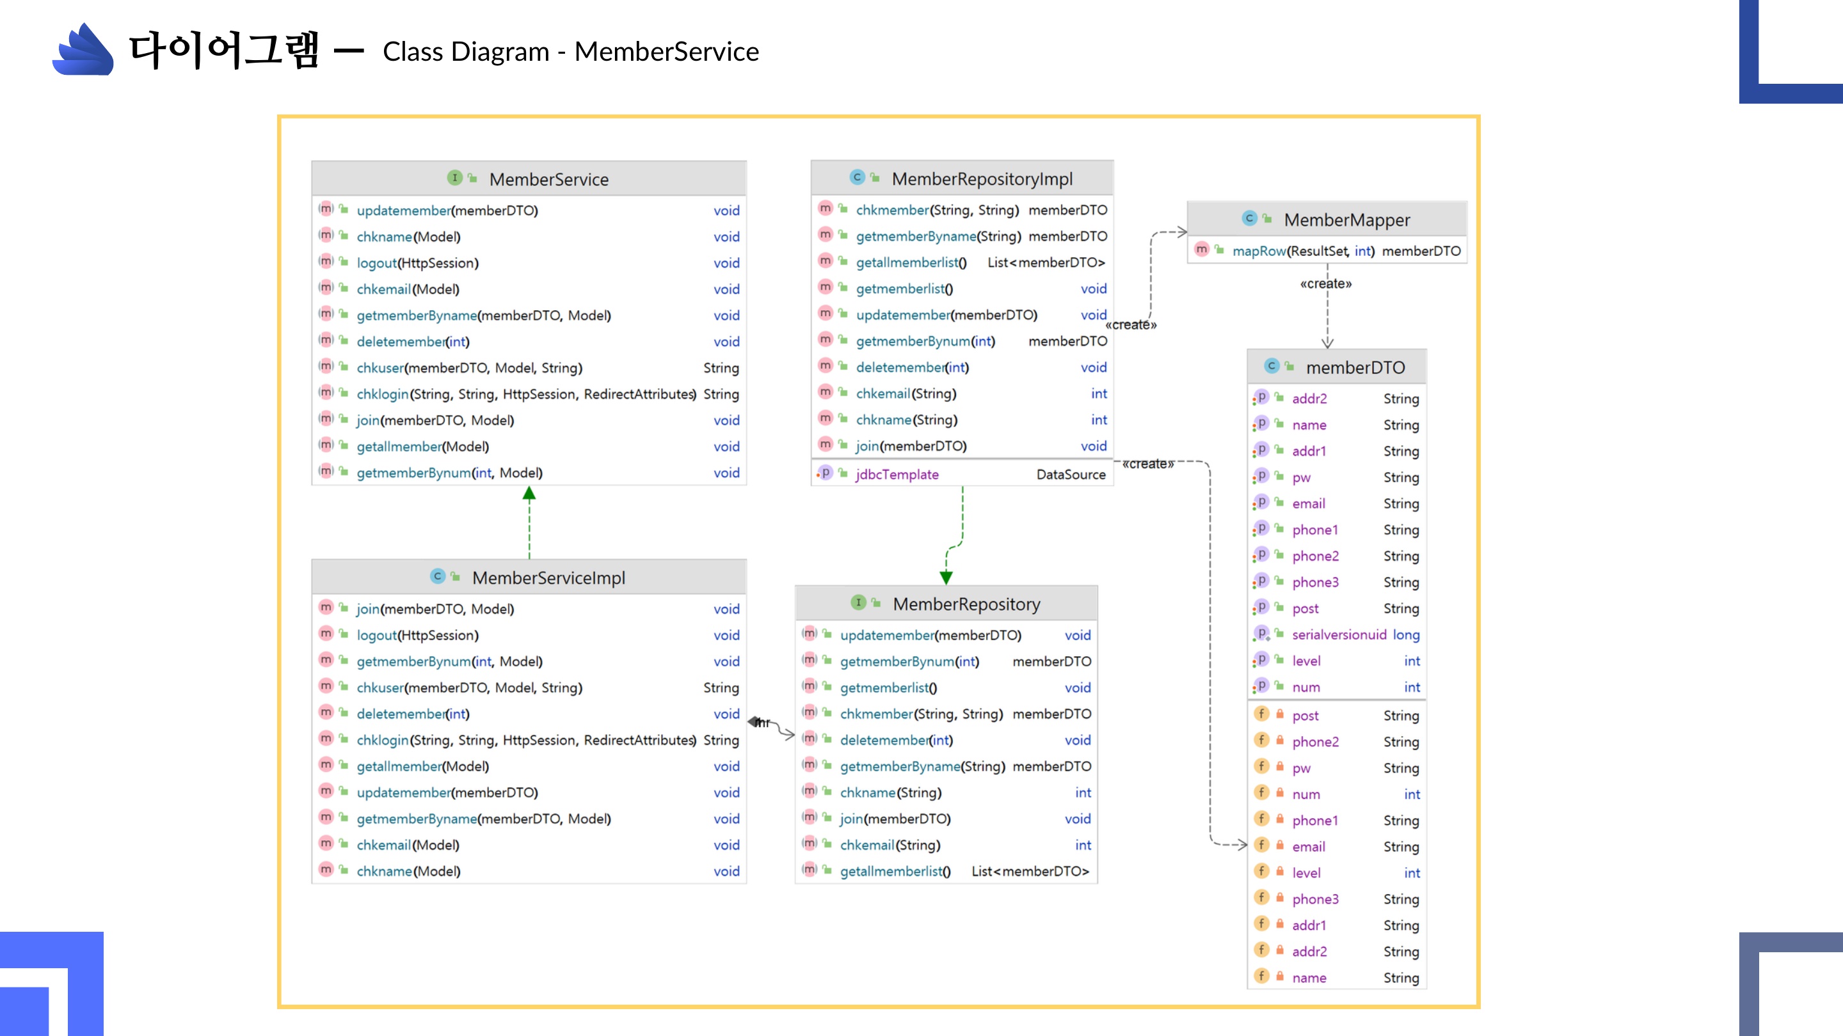Click the create label under MemberMapper

click(1326, 284)
